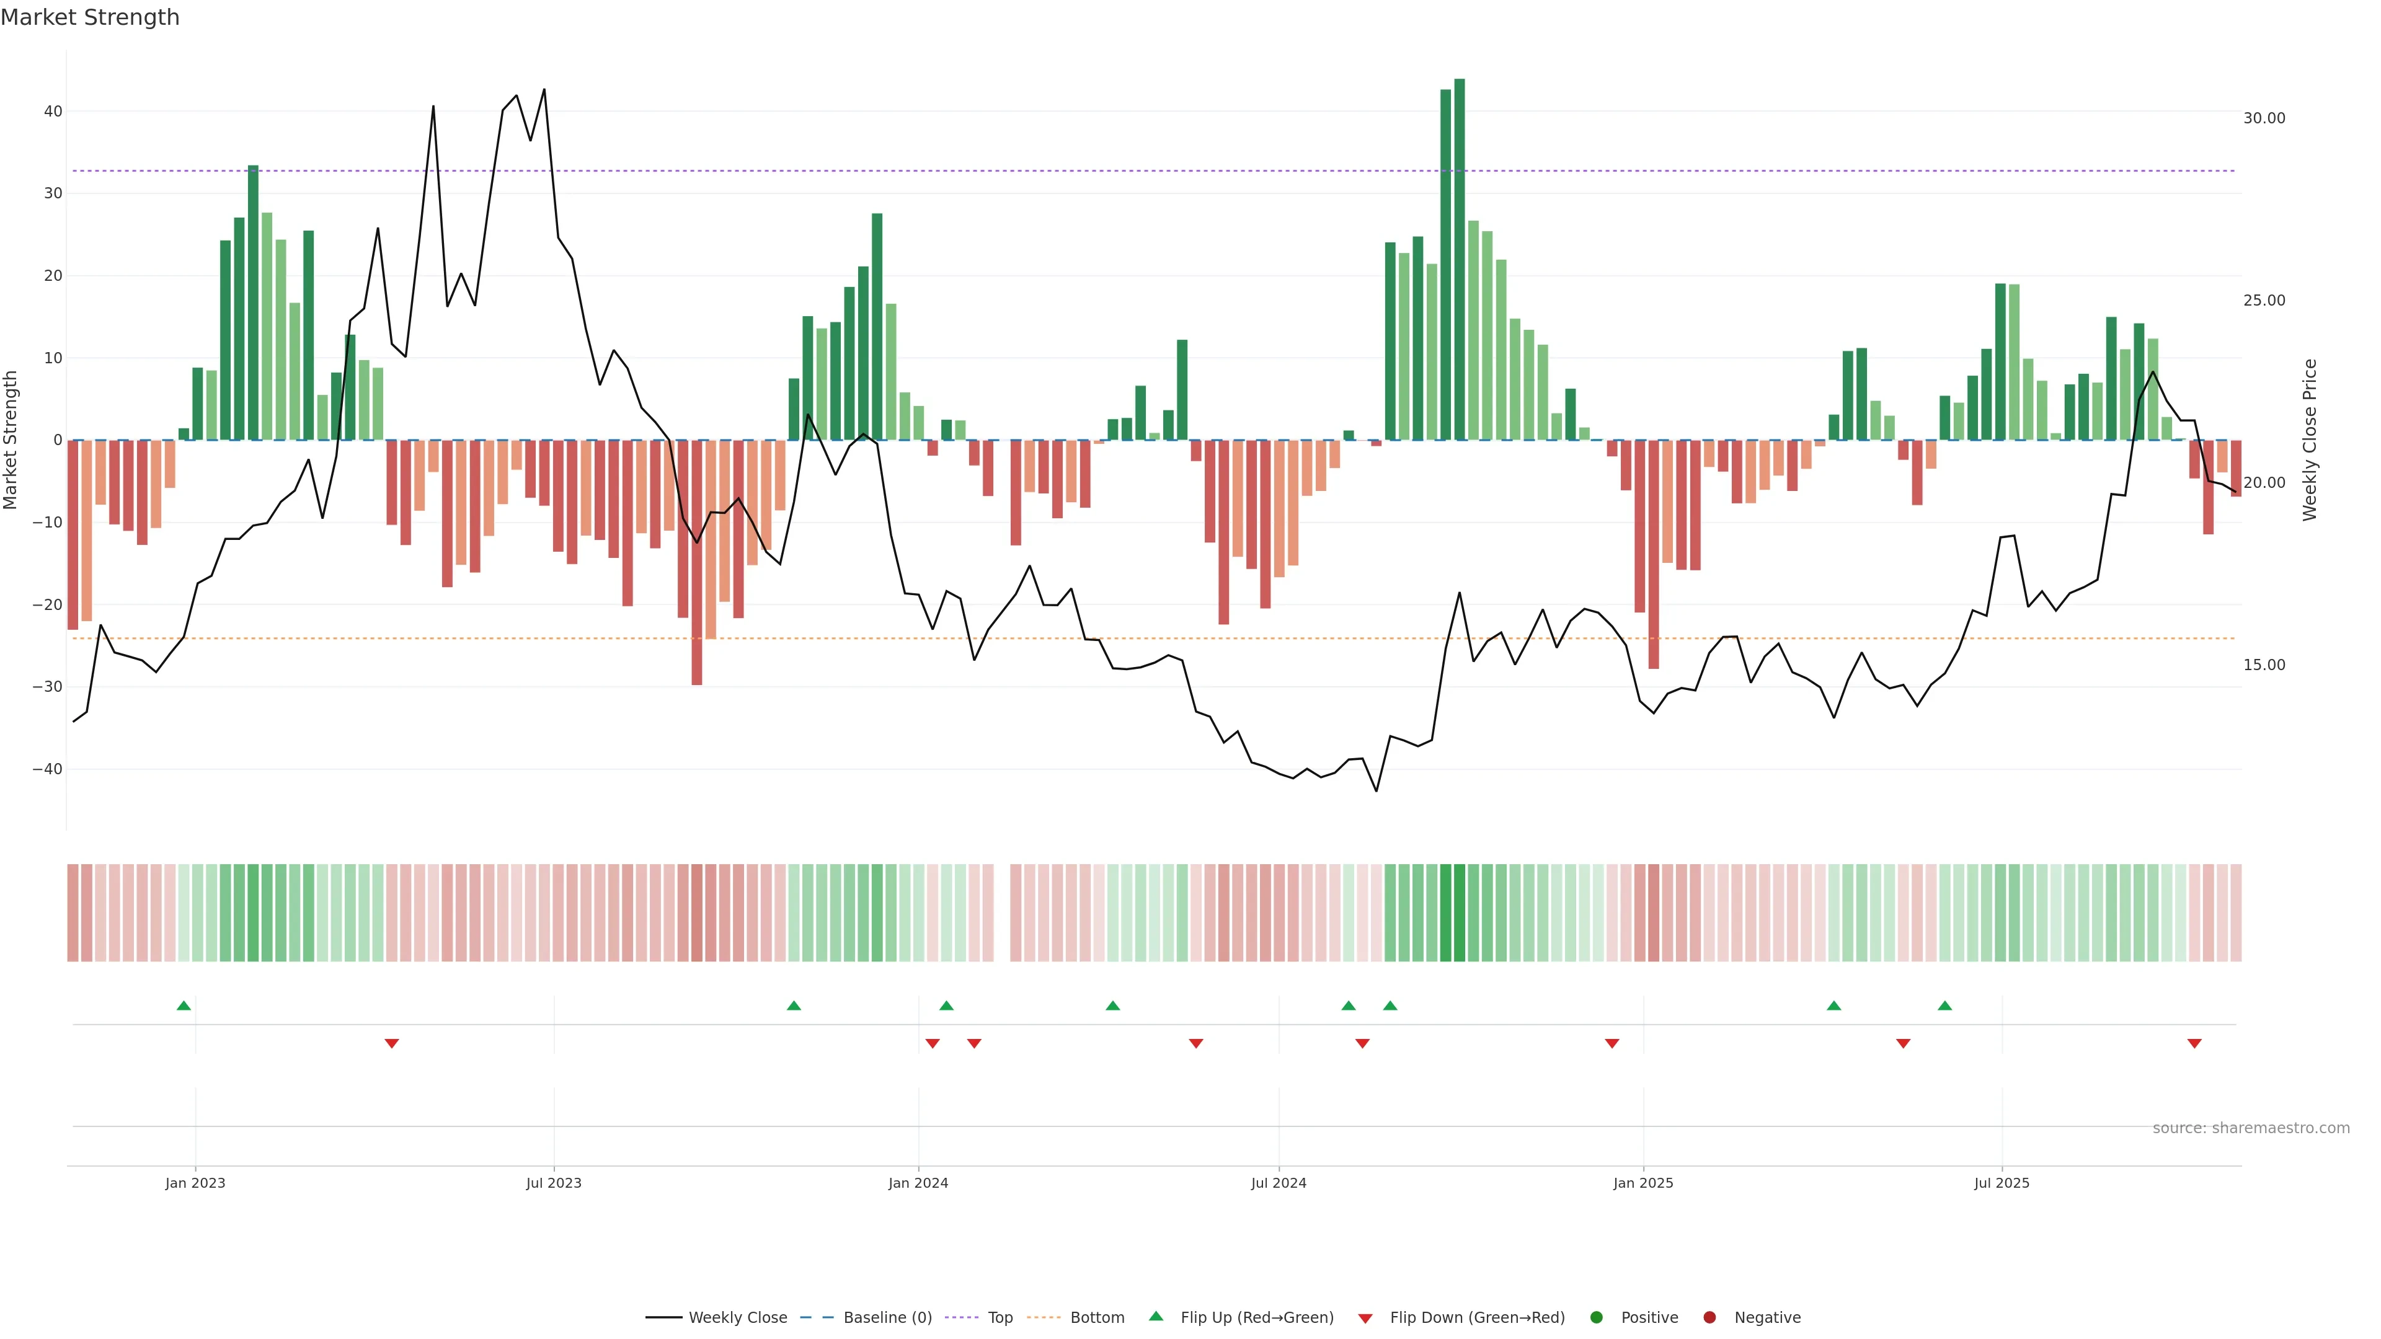Click green flip-up triangle just after Jan 2024
This screenshot has width=2381, height=1339.
pos(946,1005)
